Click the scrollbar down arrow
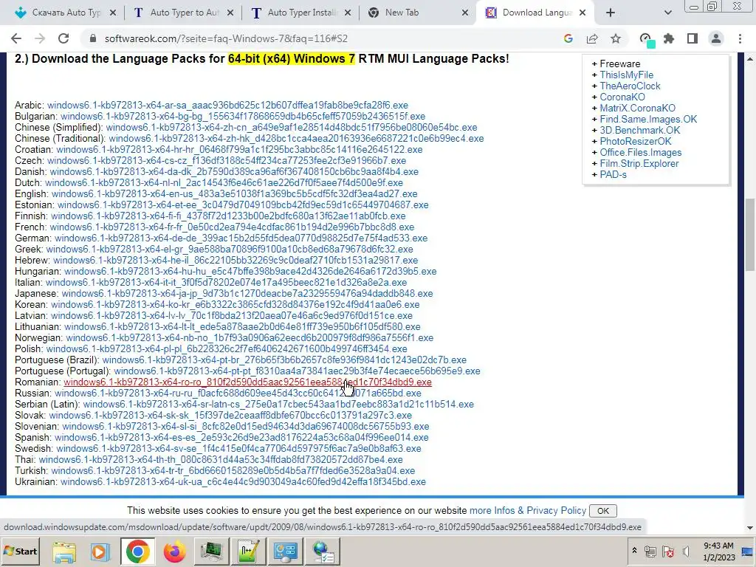756x567 pixels. pos(750,528)
